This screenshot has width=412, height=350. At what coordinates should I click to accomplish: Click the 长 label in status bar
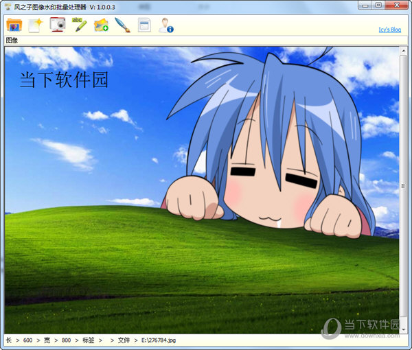tap(9, 340)
